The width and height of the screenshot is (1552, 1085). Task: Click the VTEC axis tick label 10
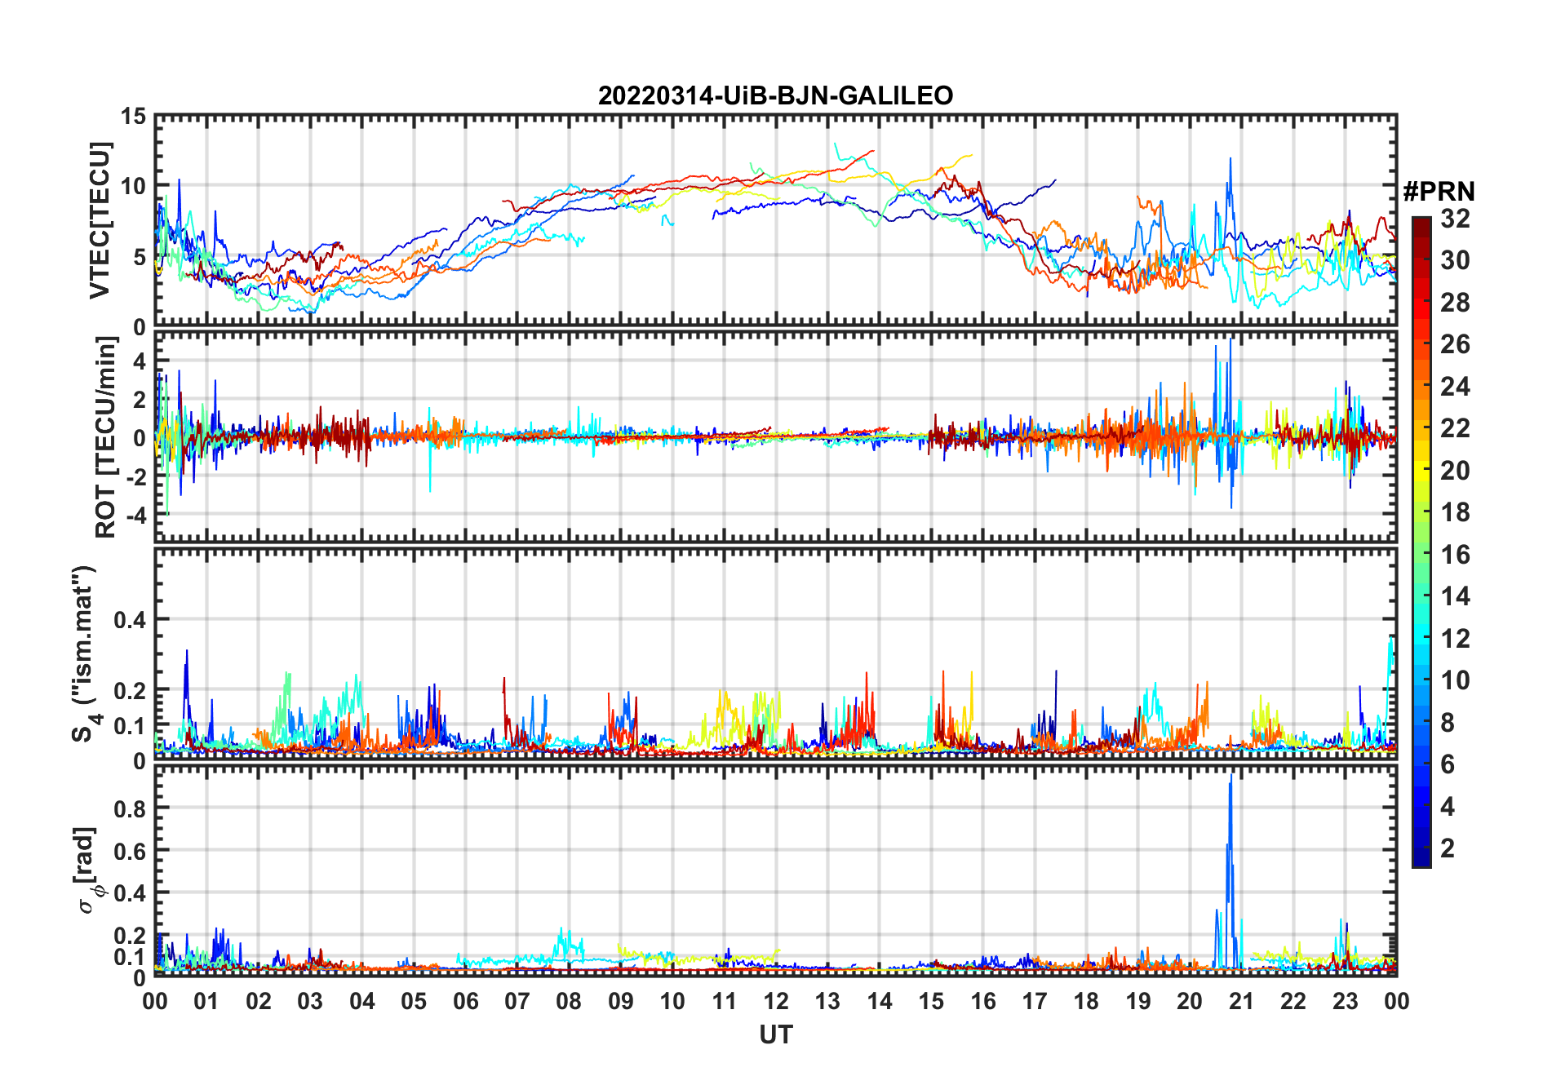click(133, 186)
